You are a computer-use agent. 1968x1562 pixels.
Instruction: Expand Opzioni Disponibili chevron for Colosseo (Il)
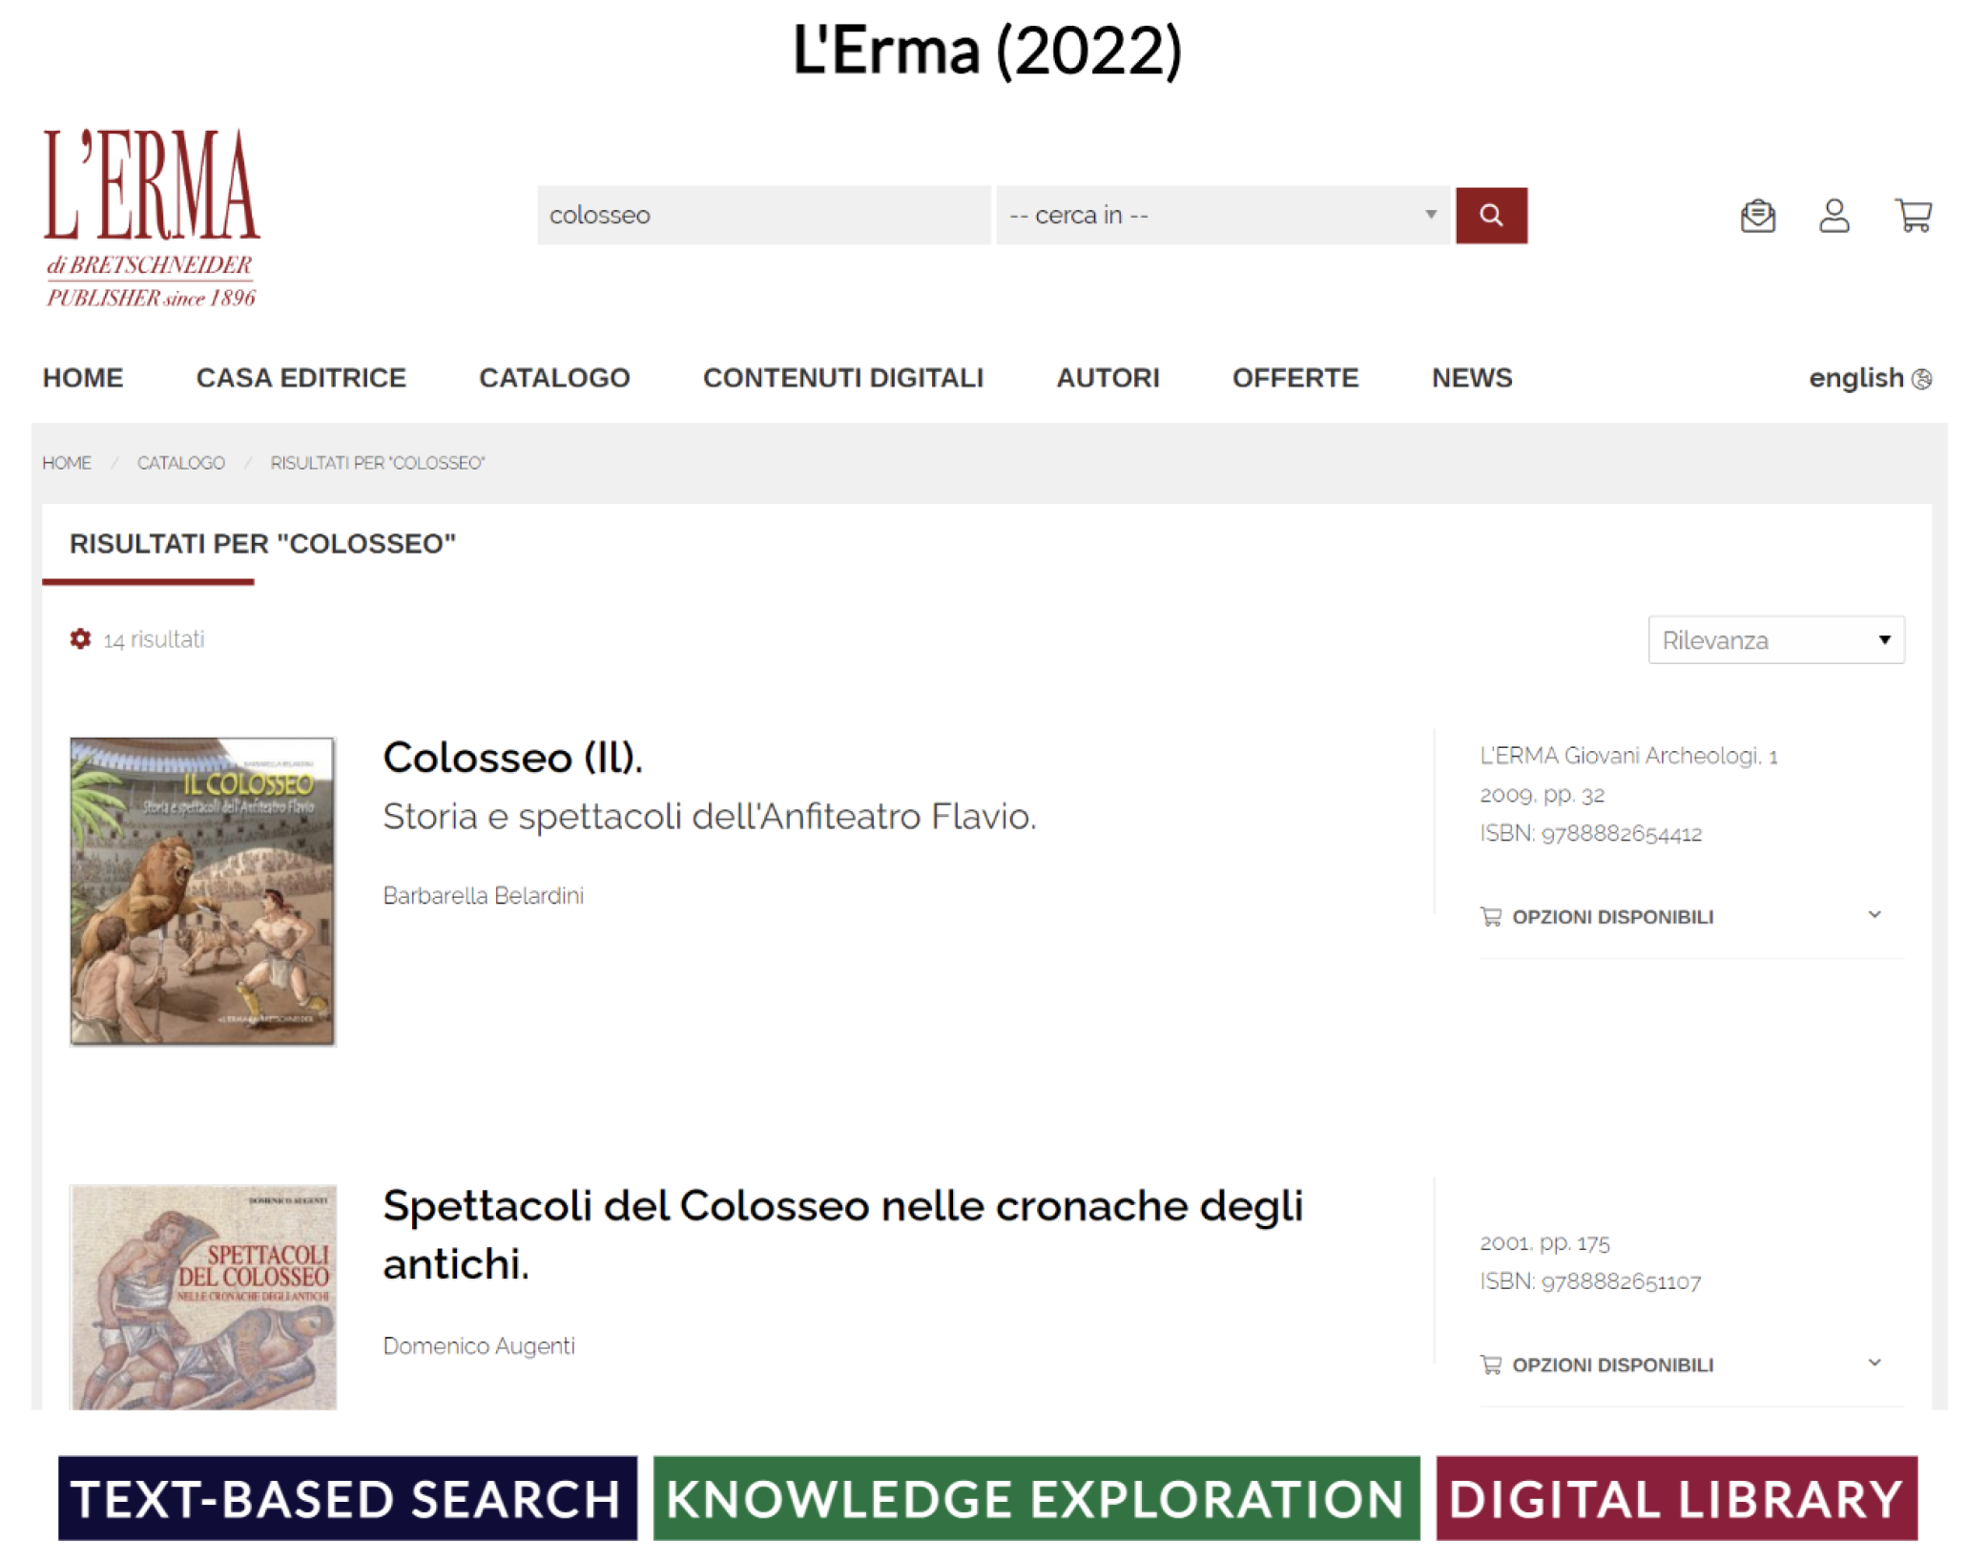(1874, 914)
